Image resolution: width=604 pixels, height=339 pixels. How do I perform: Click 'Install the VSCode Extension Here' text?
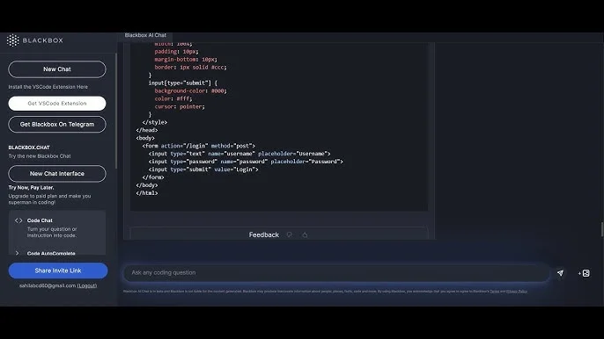[48, 87]
